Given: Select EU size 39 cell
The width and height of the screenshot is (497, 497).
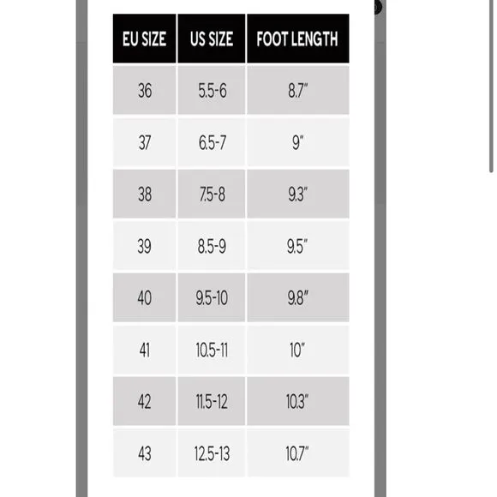Looking at the screenshot, I should coord(144,246).
